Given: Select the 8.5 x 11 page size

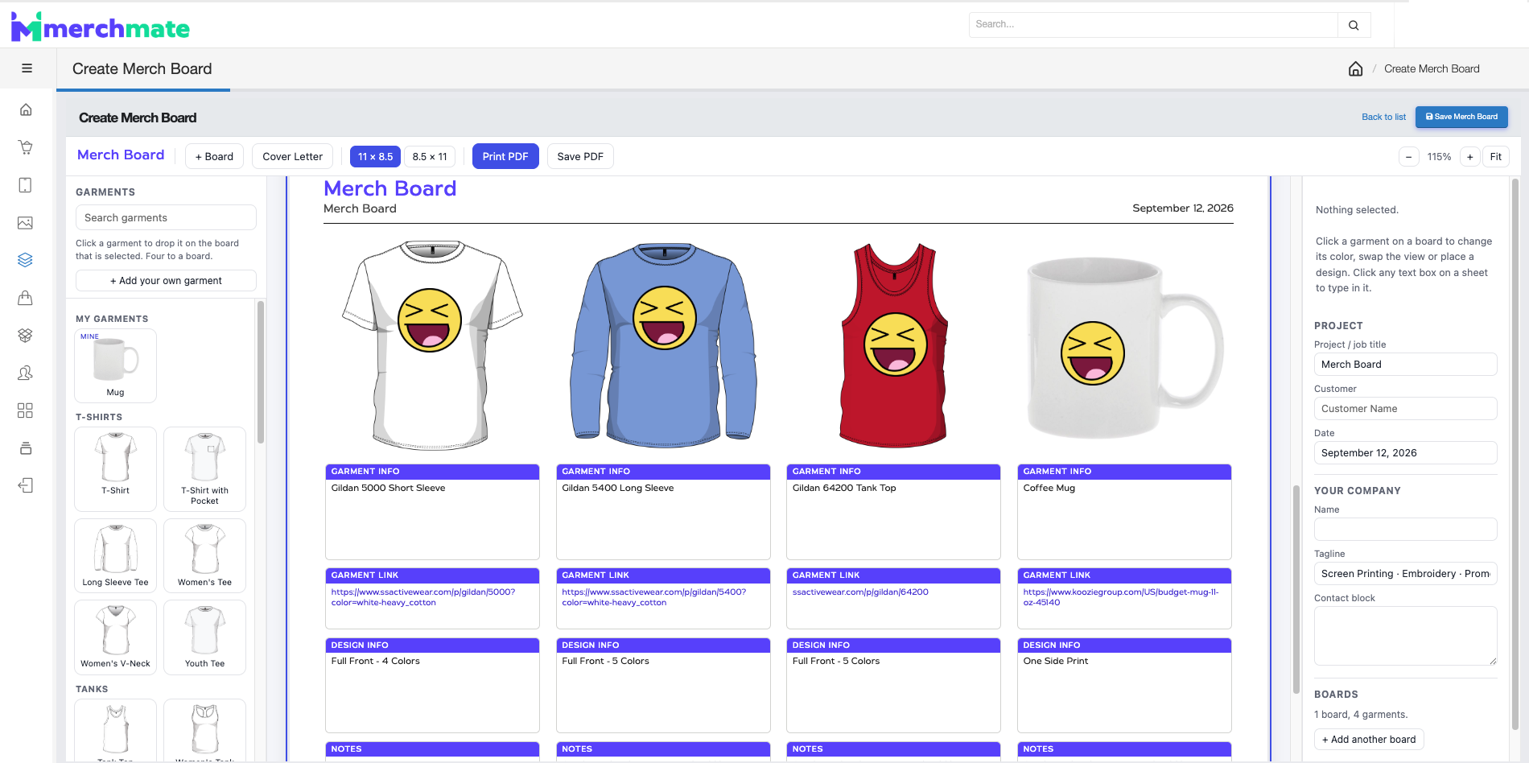Looking at the screenshot, I should pos(430,156).
